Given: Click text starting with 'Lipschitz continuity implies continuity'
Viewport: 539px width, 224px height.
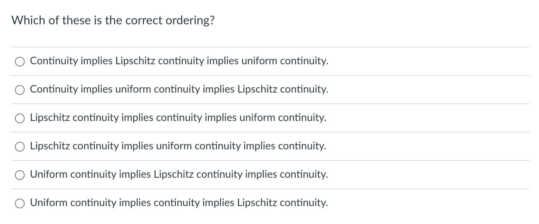Looking at the screenshot, I should pyautogui.click(x=178, y=118).
